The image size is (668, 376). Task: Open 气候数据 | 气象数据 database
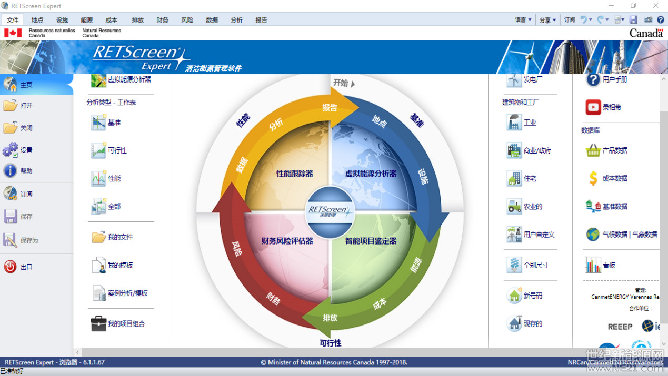point(621,235)
